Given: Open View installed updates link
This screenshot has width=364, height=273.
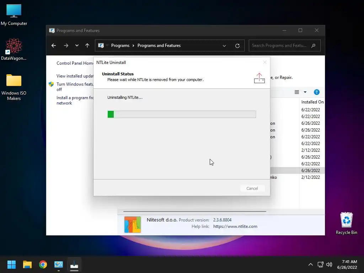Looking at the screenshot, I should 75,76.
